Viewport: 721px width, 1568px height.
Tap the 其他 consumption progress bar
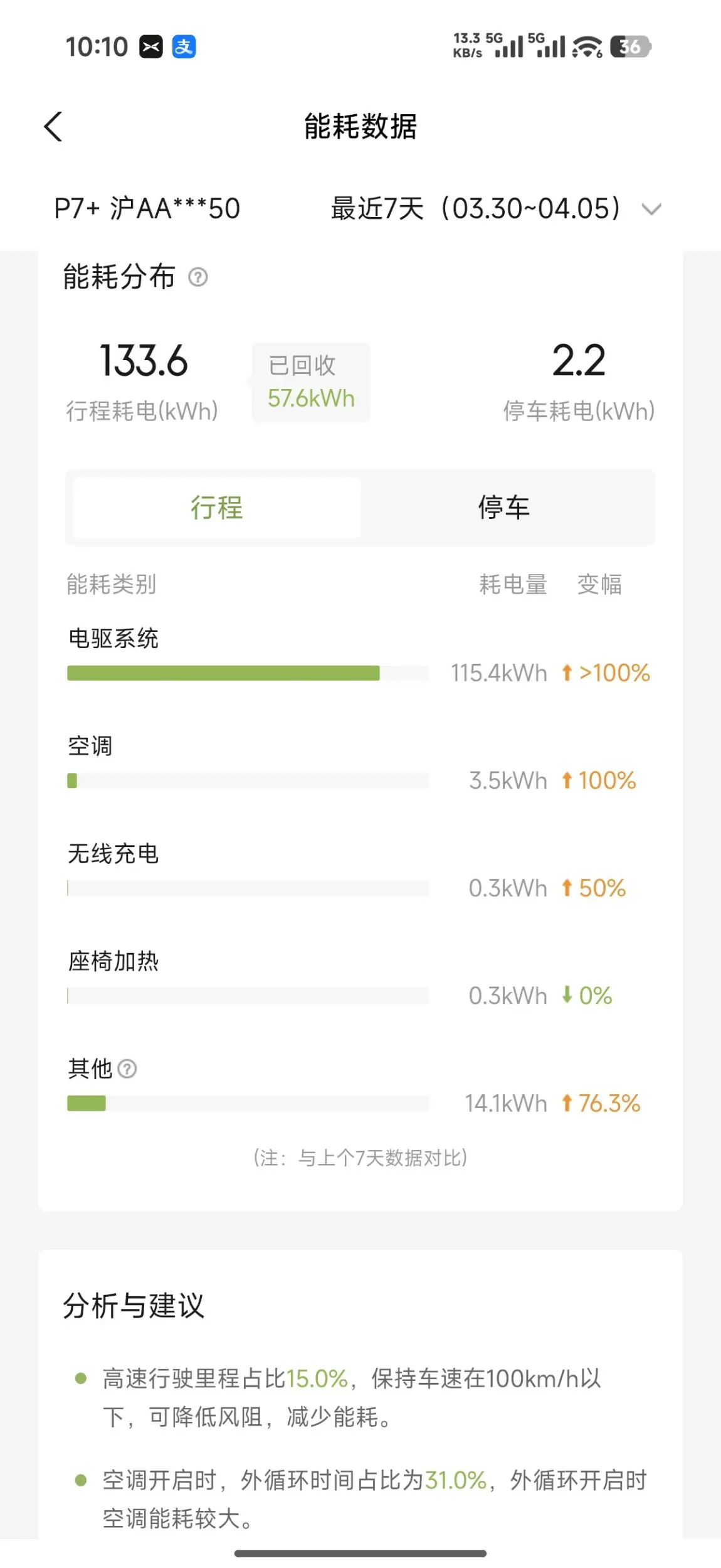tap(248, 1103)
